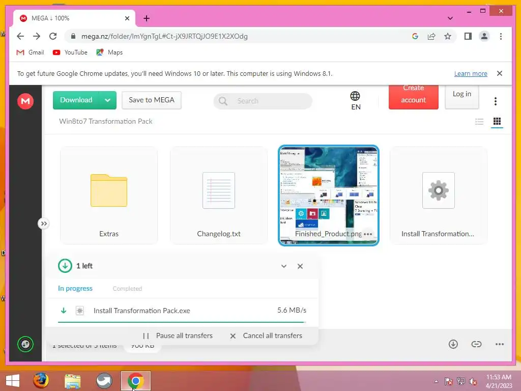Open the Download dropdown arrow
This screenshot has width=521, height=391.
[x=108, y=100]
